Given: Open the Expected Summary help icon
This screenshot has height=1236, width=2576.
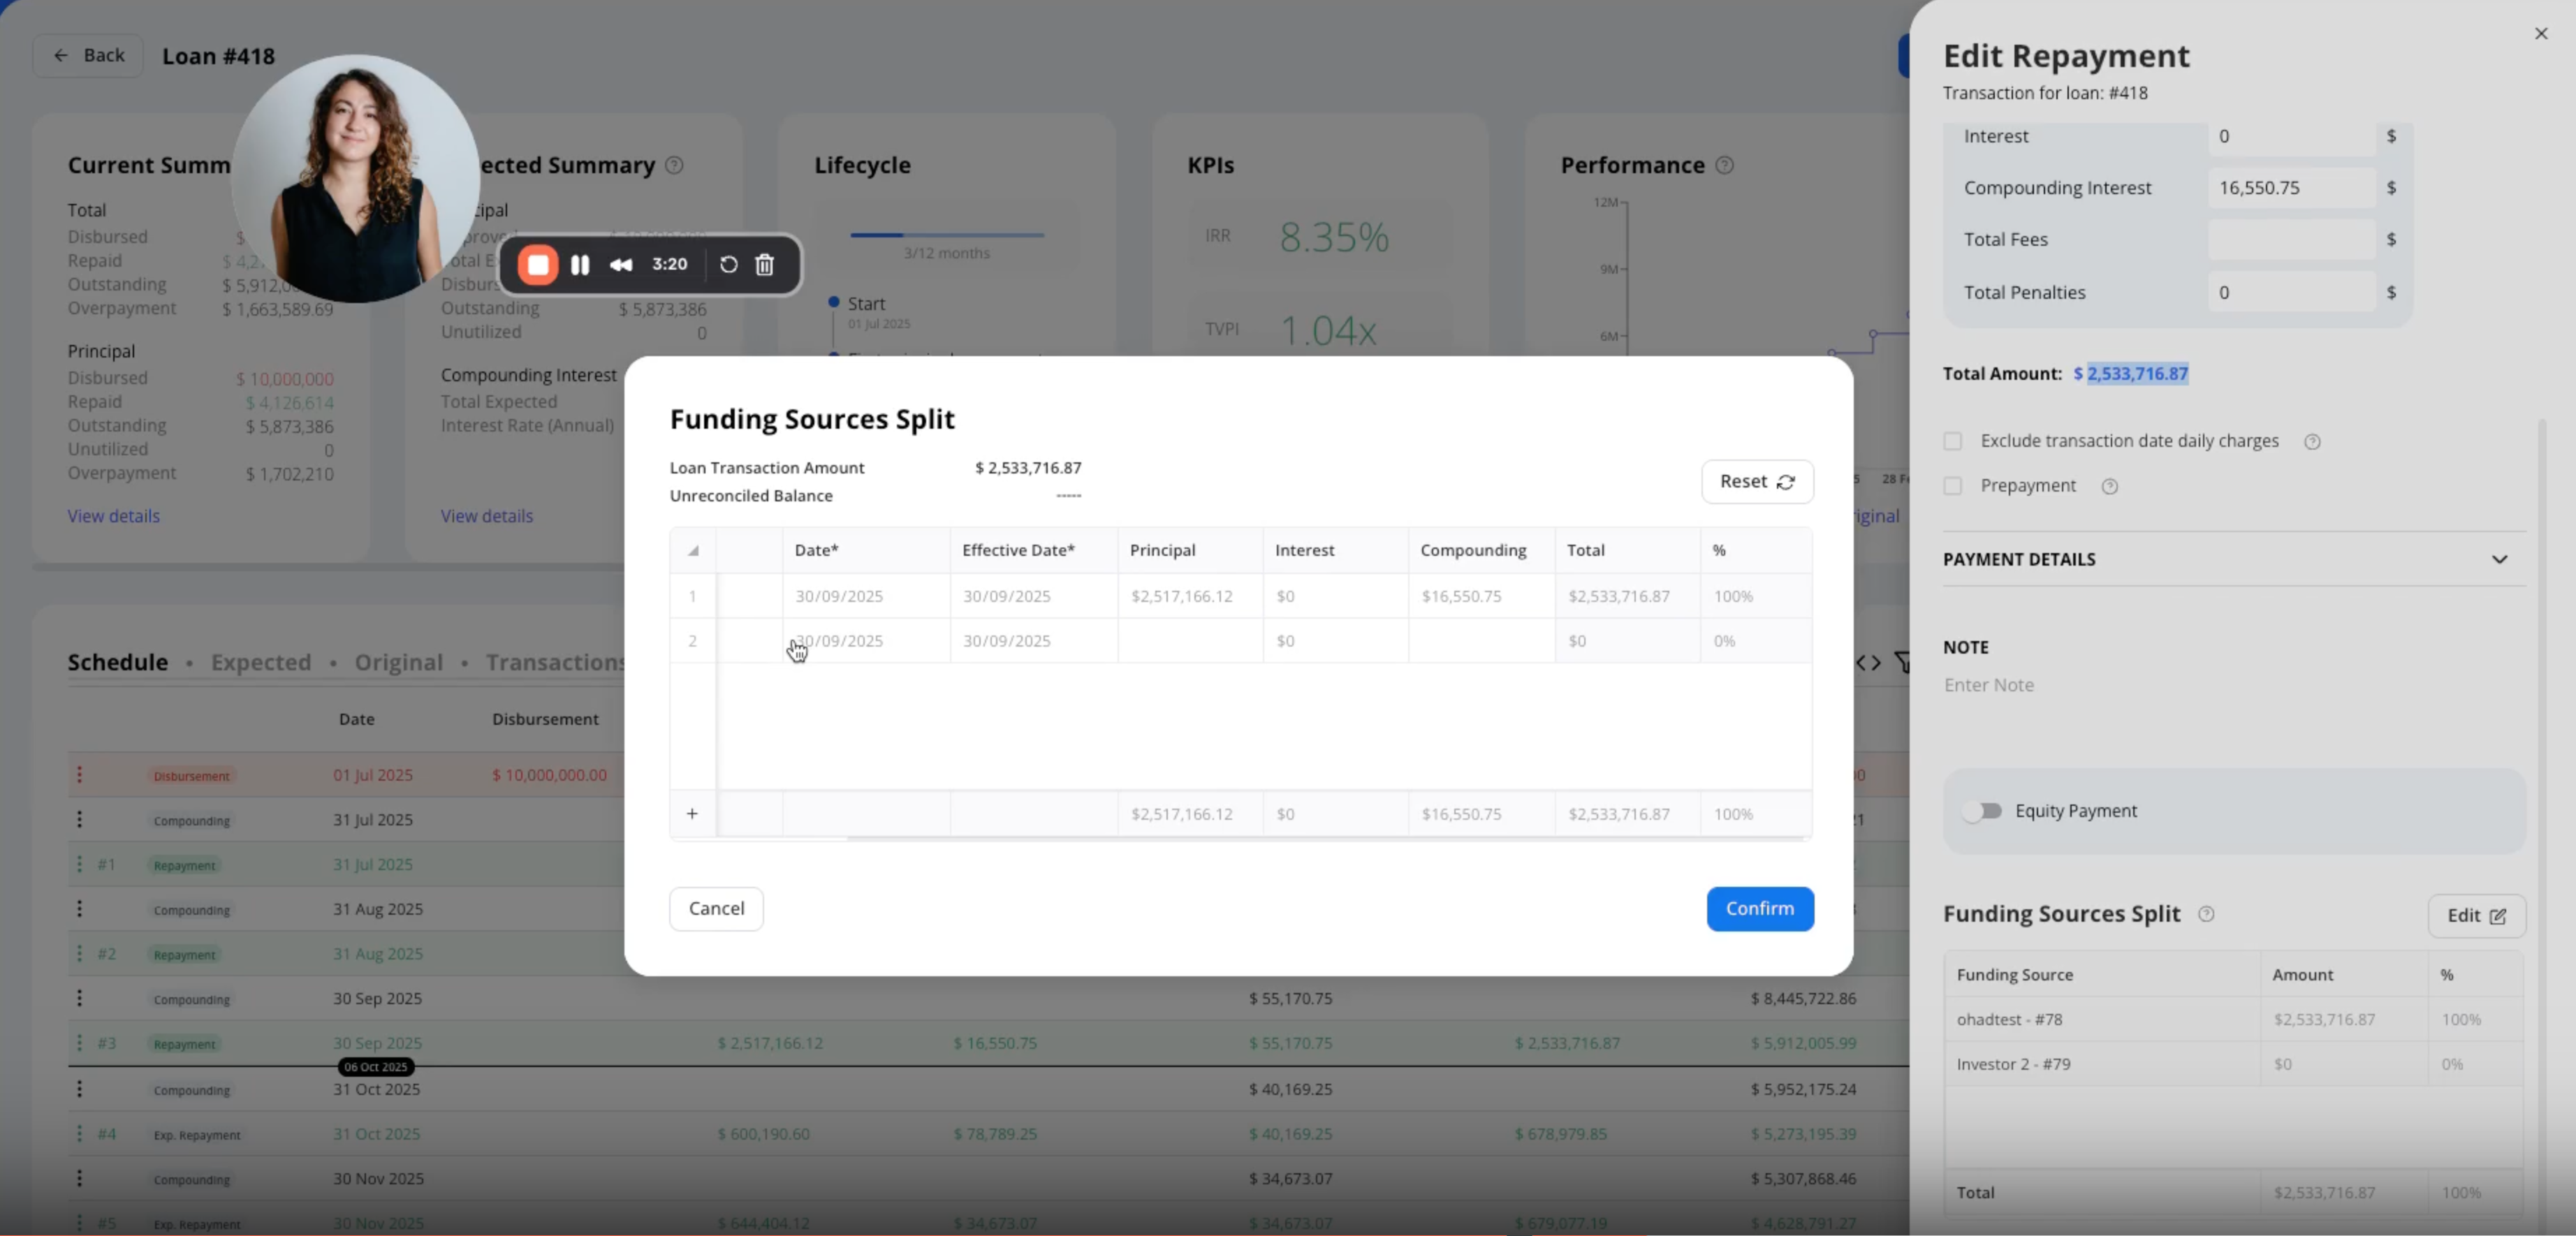Looking at the screenshot, I should click(675, 165).
